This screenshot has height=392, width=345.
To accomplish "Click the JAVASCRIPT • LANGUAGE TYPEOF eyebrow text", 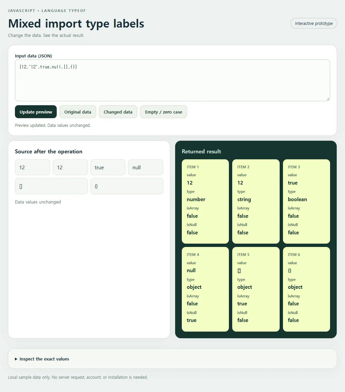I will click(47, 11).
